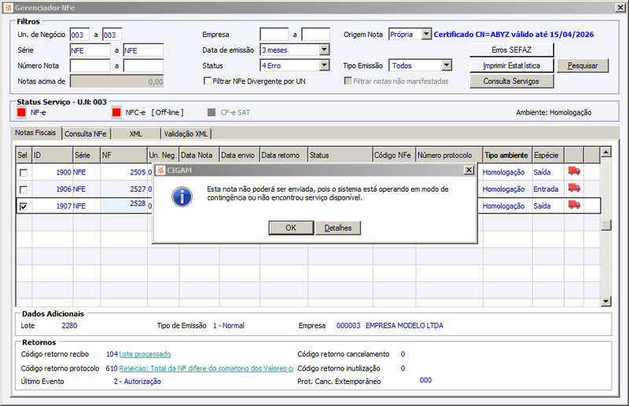
Task: Click the Número protocolo column header
Action: pos(449,155)
